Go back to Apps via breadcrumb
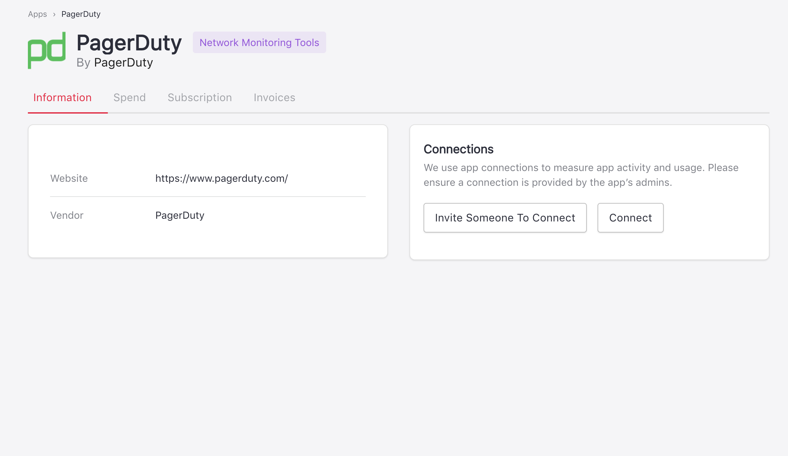 [37, 14]
